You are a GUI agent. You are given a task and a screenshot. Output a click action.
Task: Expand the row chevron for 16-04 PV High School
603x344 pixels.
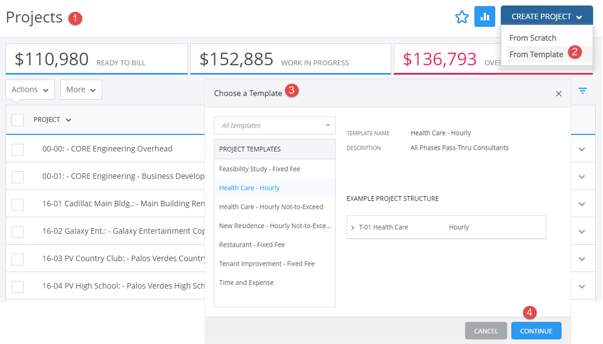tap(582, 286)
